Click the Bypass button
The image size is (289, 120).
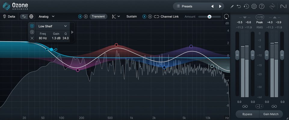click(247, 114)
